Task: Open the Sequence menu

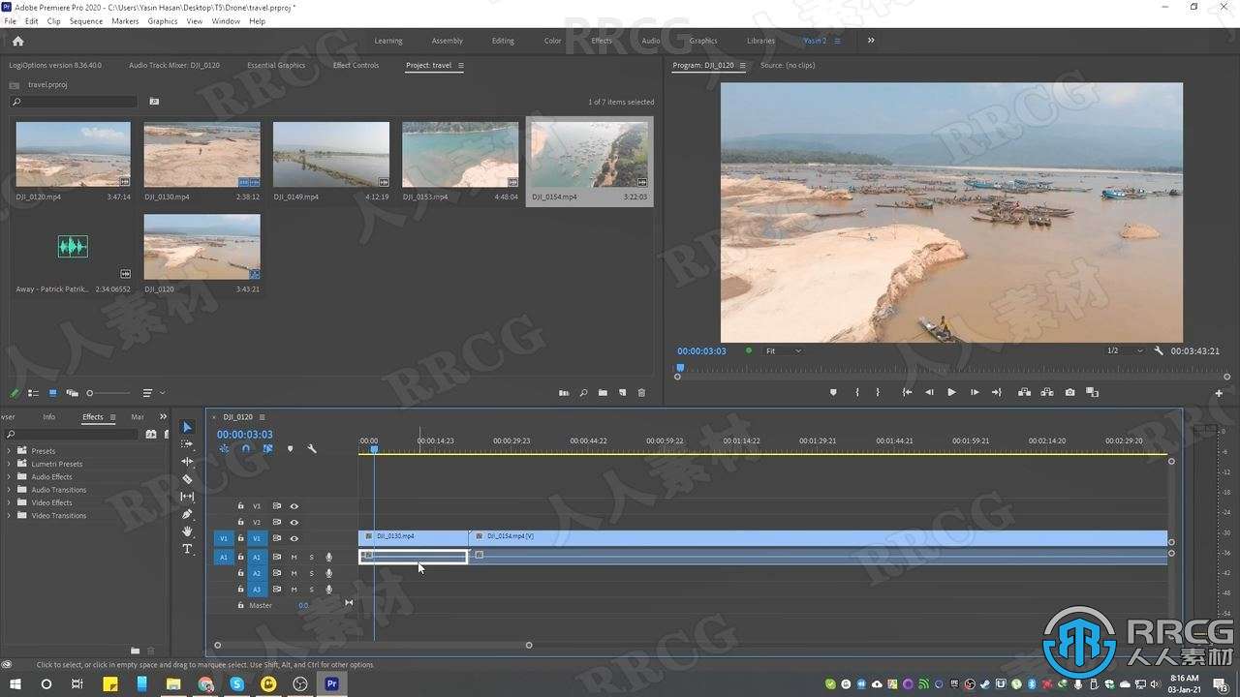Action: [x=86, y=20]
